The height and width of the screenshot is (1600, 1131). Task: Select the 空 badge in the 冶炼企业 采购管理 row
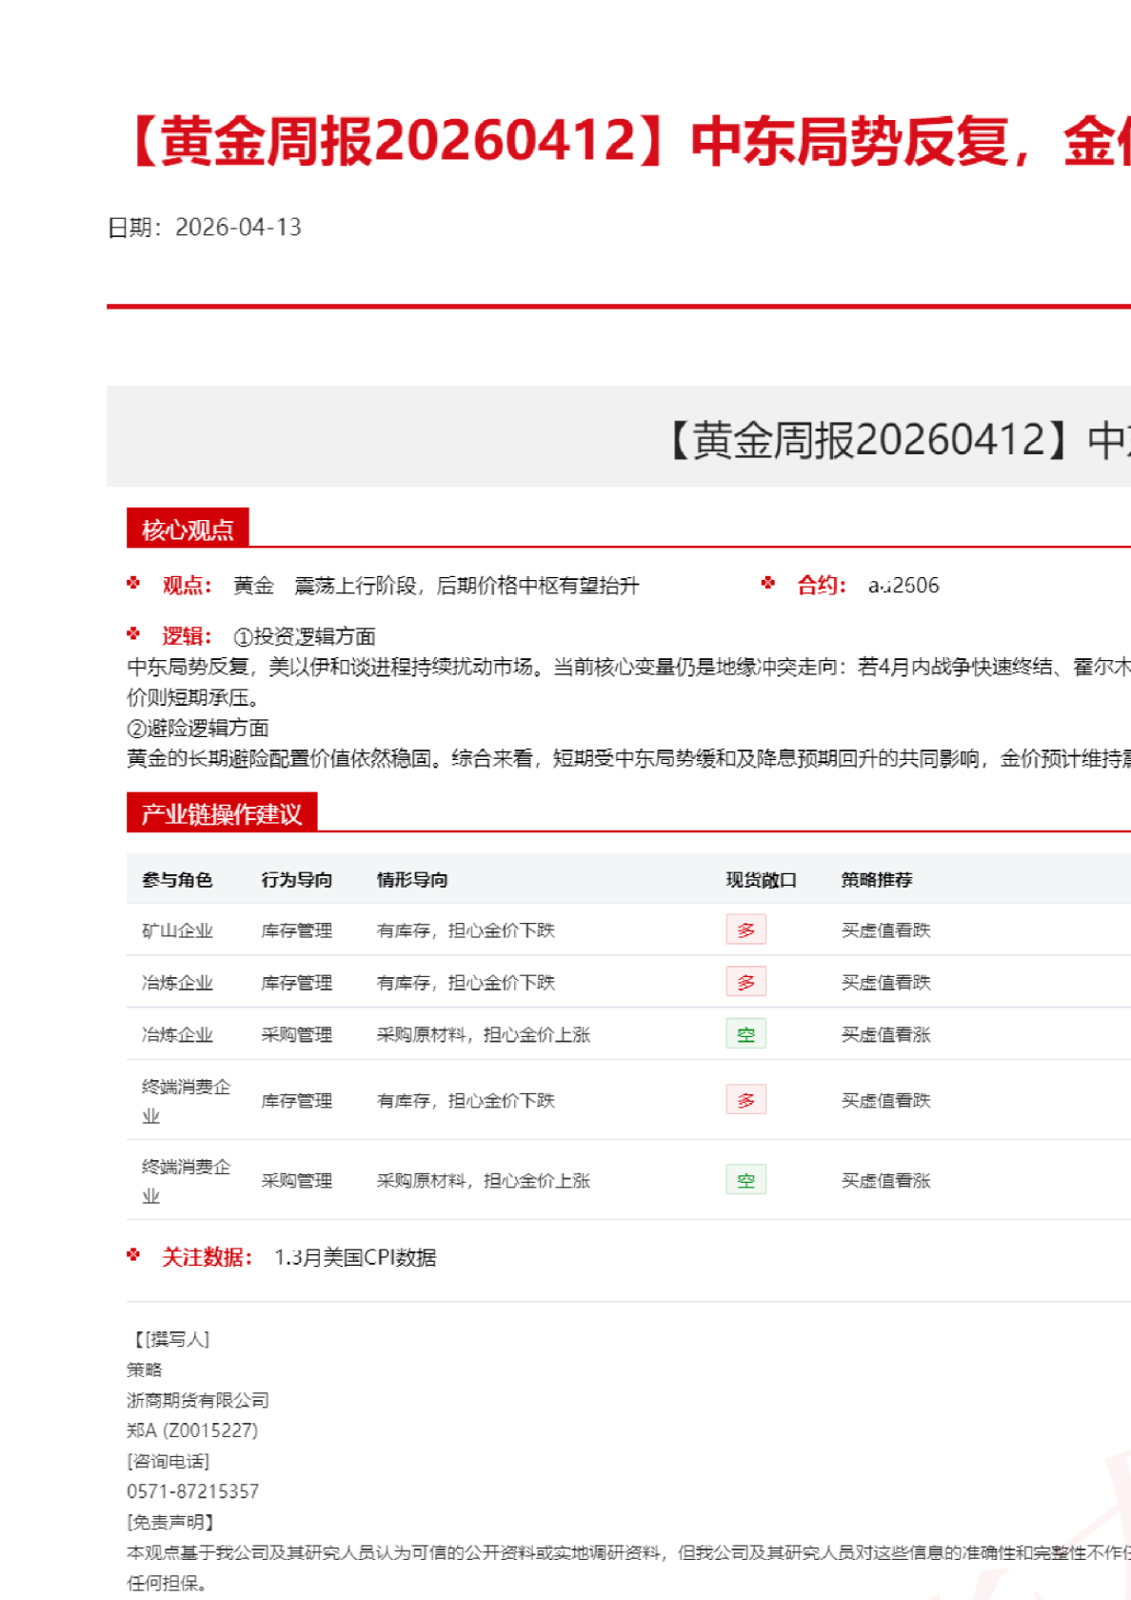tap(745, 1034)
